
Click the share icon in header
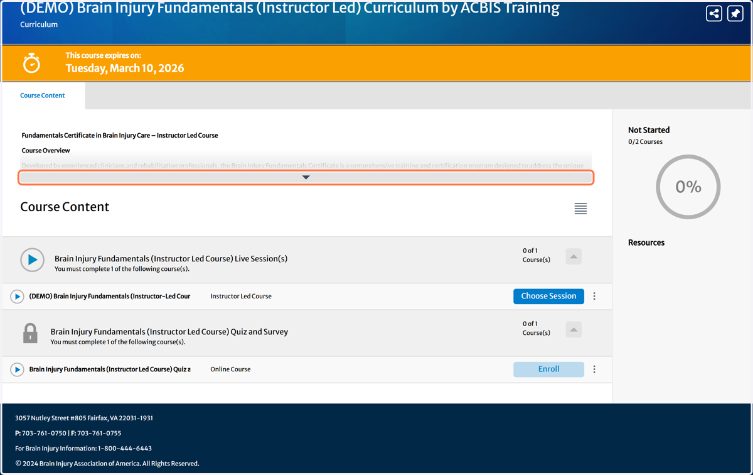(713, 13)
